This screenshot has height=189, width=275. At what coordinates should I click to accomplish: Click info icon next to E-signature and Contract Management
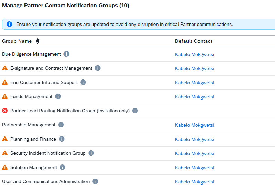click(98, 68)
